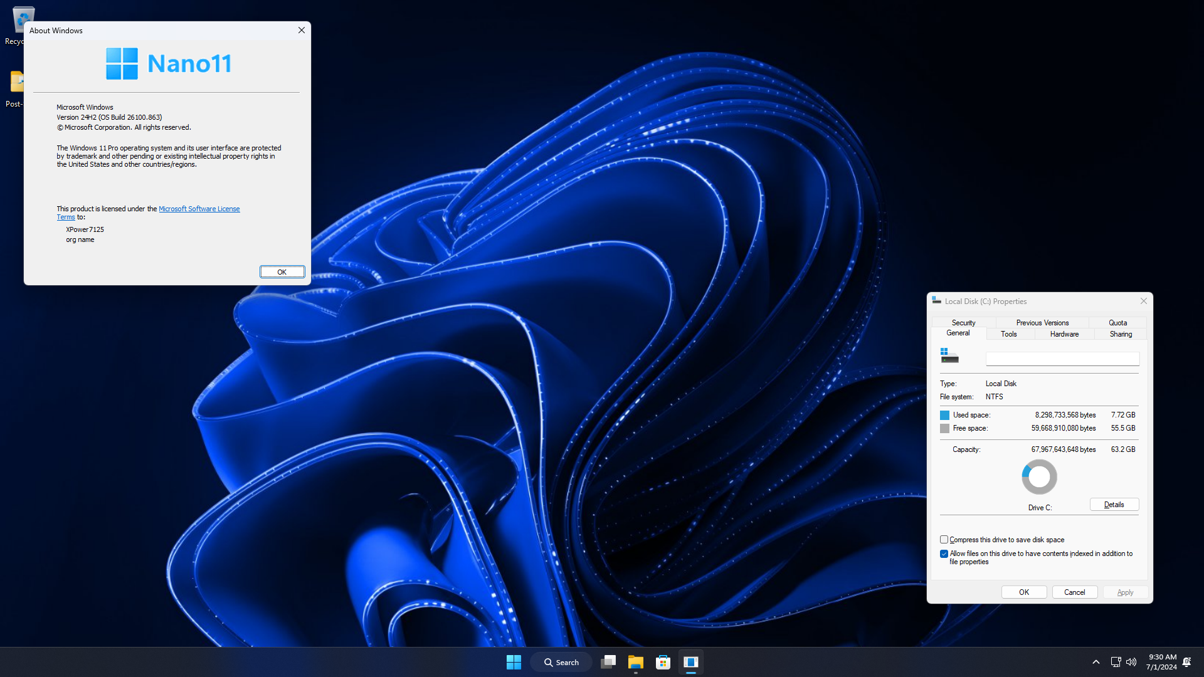The height and width of the screenshot is (677, 1204).
Task: Launch File Explorer from the taskbar
Action: click(635, 661)
